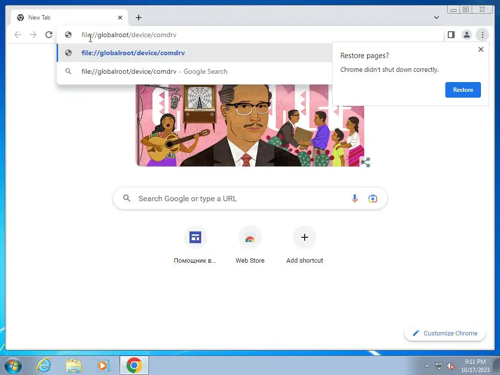
Task: Close the New Tab tab
Action: tap(120, 18)
